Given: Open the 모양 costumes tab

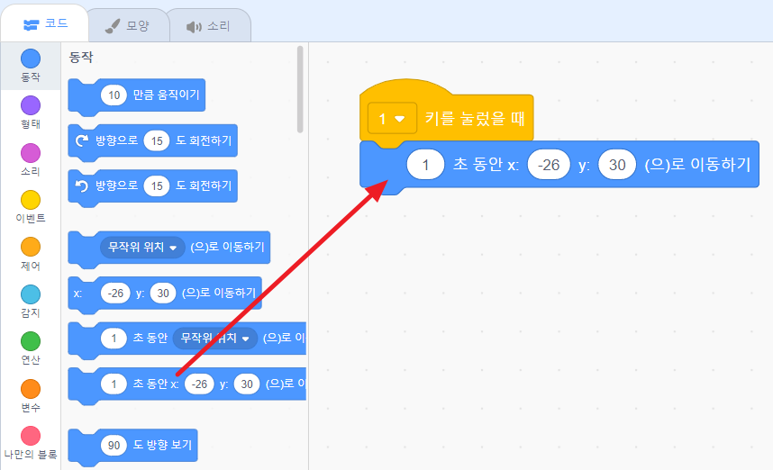Looking at the screenshot, I should pyautogui.click(x=128, y=25).
